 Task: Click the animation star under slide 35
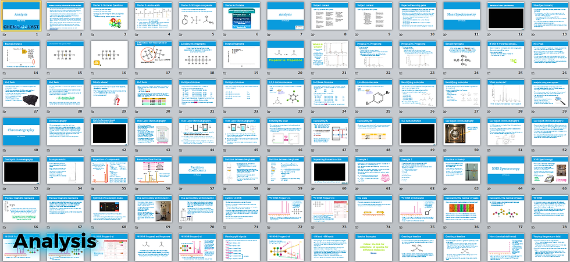[x=357, y=111]
